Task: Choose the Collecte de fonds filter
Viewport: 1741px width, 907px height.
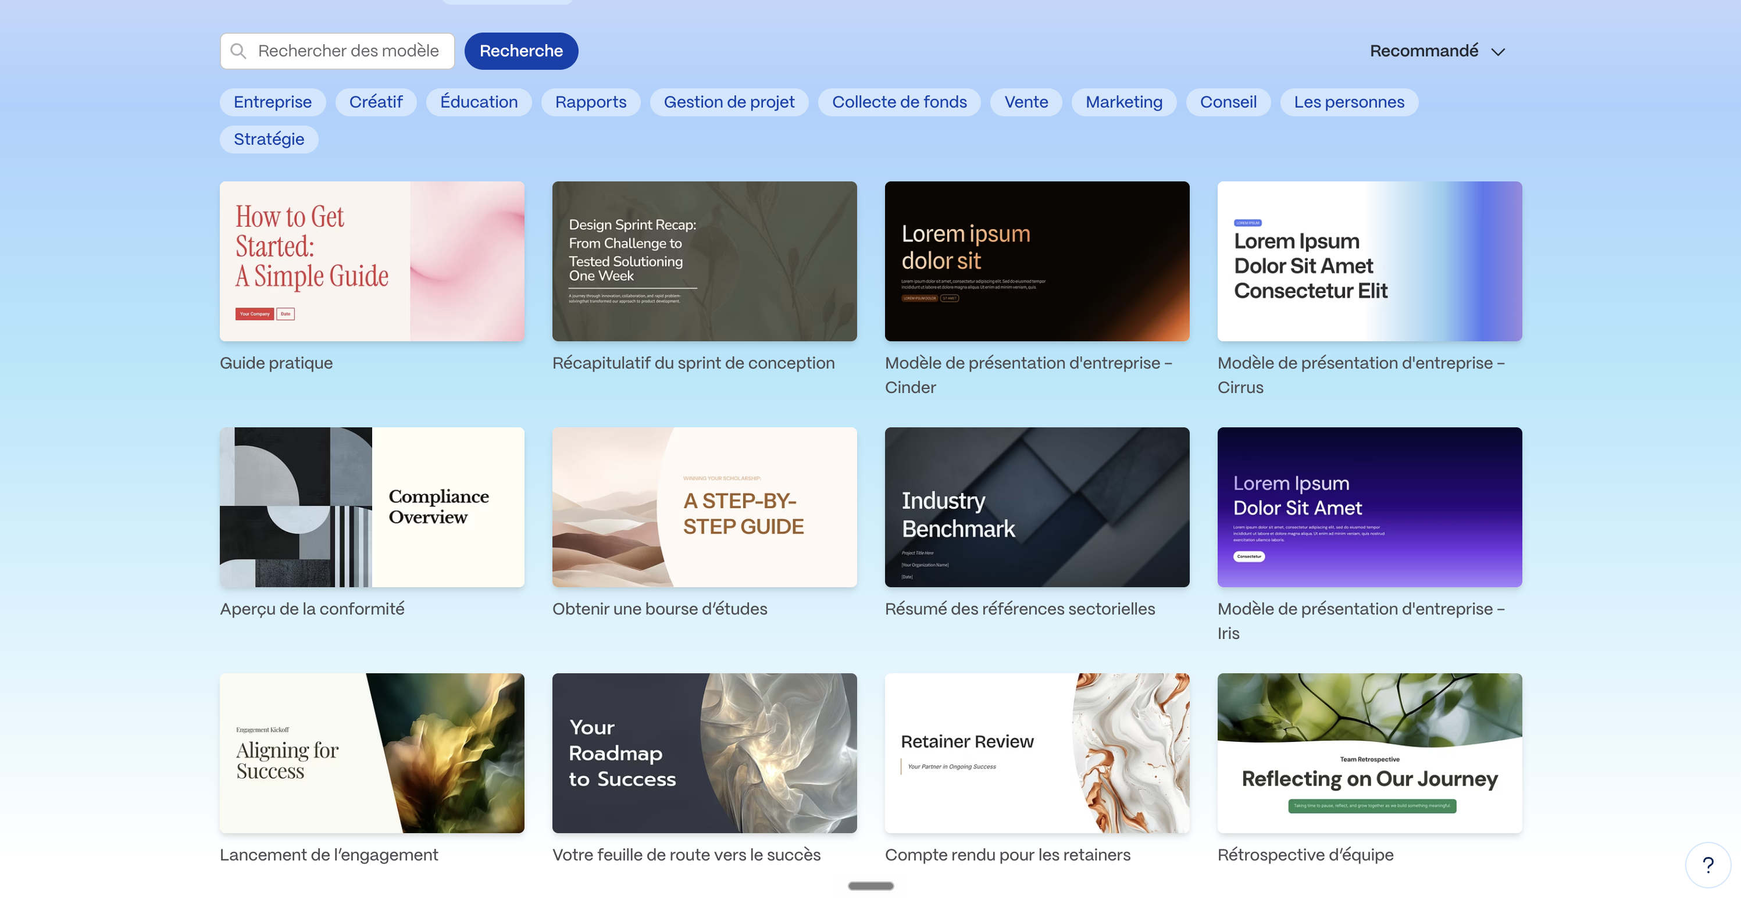Action: point(899,102)
